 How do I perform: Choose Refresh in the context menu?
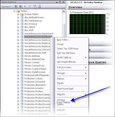(61, 110)
